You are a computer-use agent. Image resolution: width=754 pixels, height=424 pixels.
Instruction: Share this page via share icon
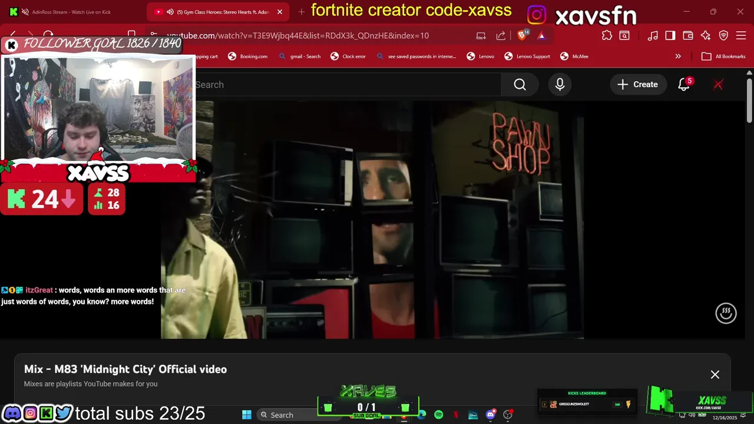(501, 35)
